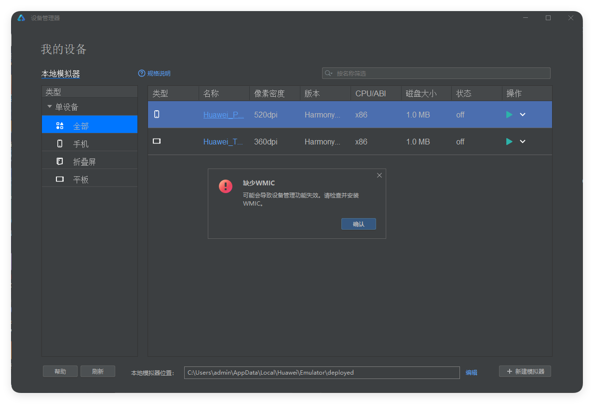Collapse the 单设备 tree node

49,106
